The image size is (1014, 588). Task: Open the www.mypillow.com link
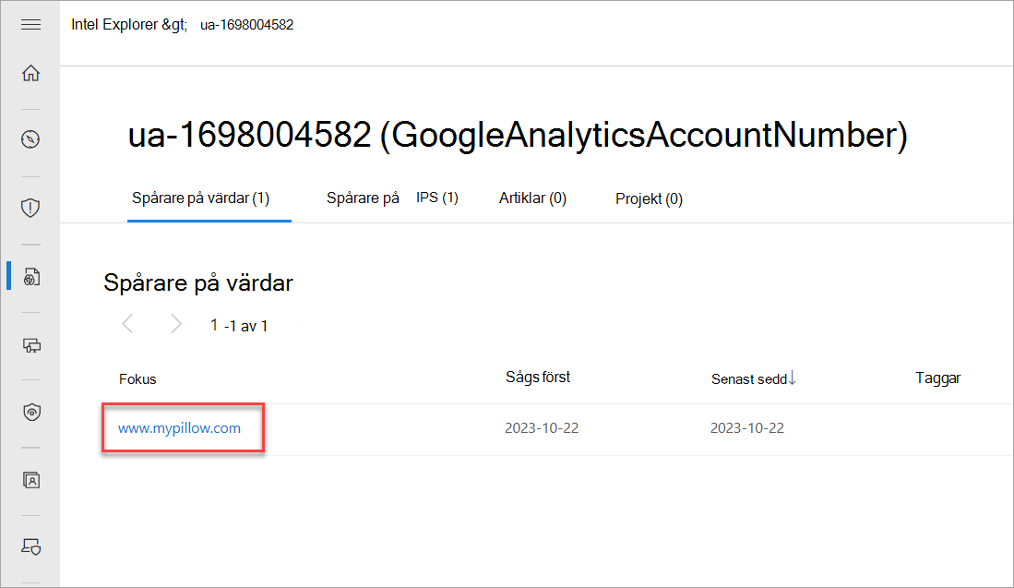179,428
